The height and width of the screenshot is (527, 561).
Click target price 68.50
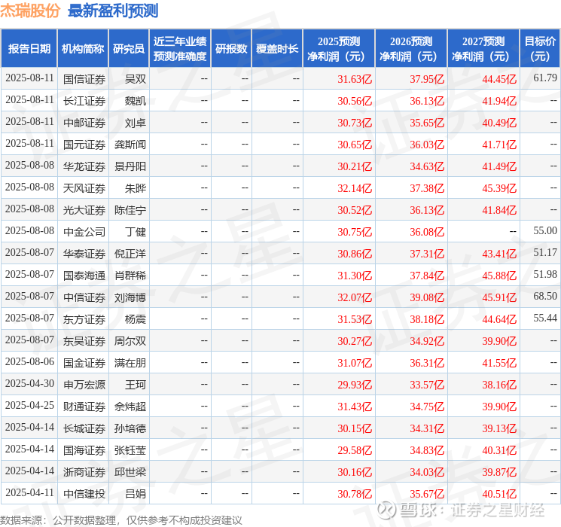[x=545, y=296]
